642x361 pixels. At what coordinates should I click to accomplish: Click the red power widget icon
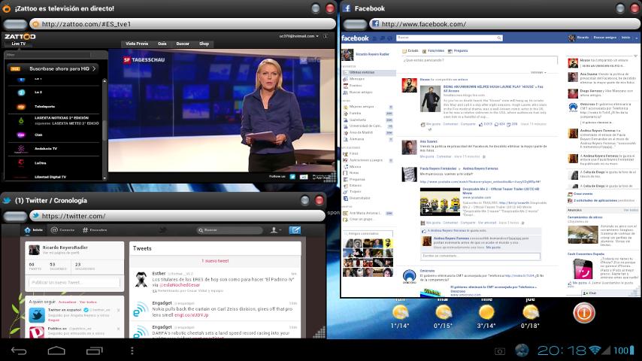[x=584, y=312]
